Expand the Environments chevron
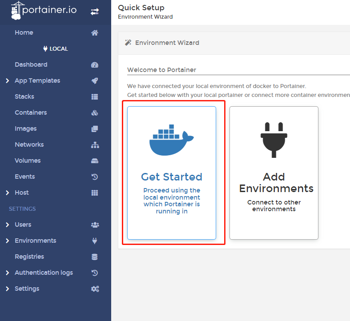 coord(8,241)
